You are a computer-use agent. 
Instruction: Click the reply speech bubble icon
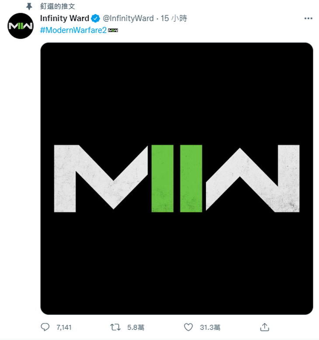pos(45,327)
